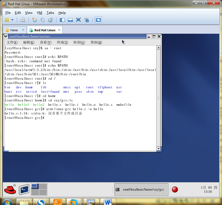Open terminal 帮助(H) menu
This screenshot has width=222, height=205.
(96, 42)
